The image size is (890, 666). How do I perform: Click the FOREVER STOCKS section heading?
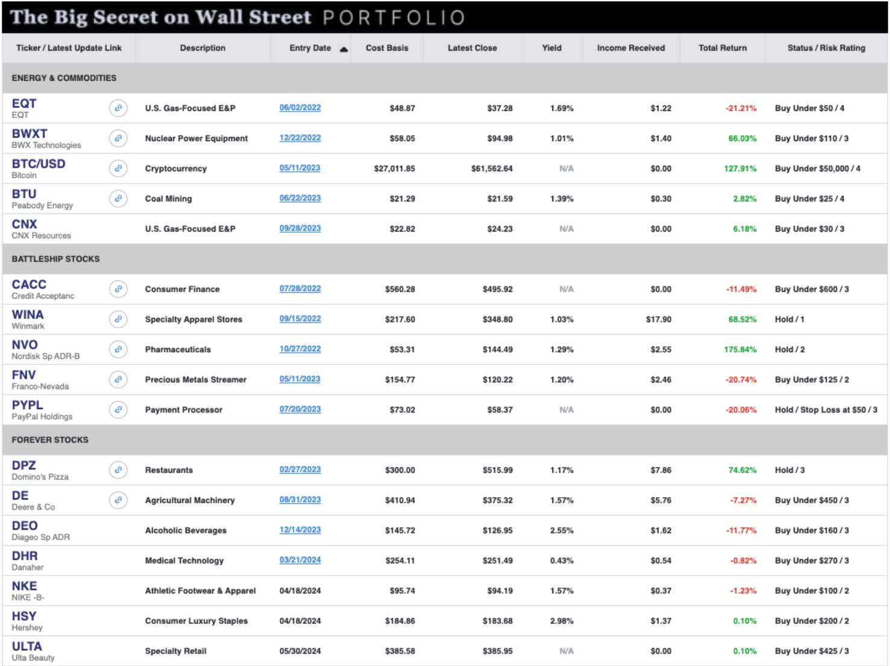50,440
